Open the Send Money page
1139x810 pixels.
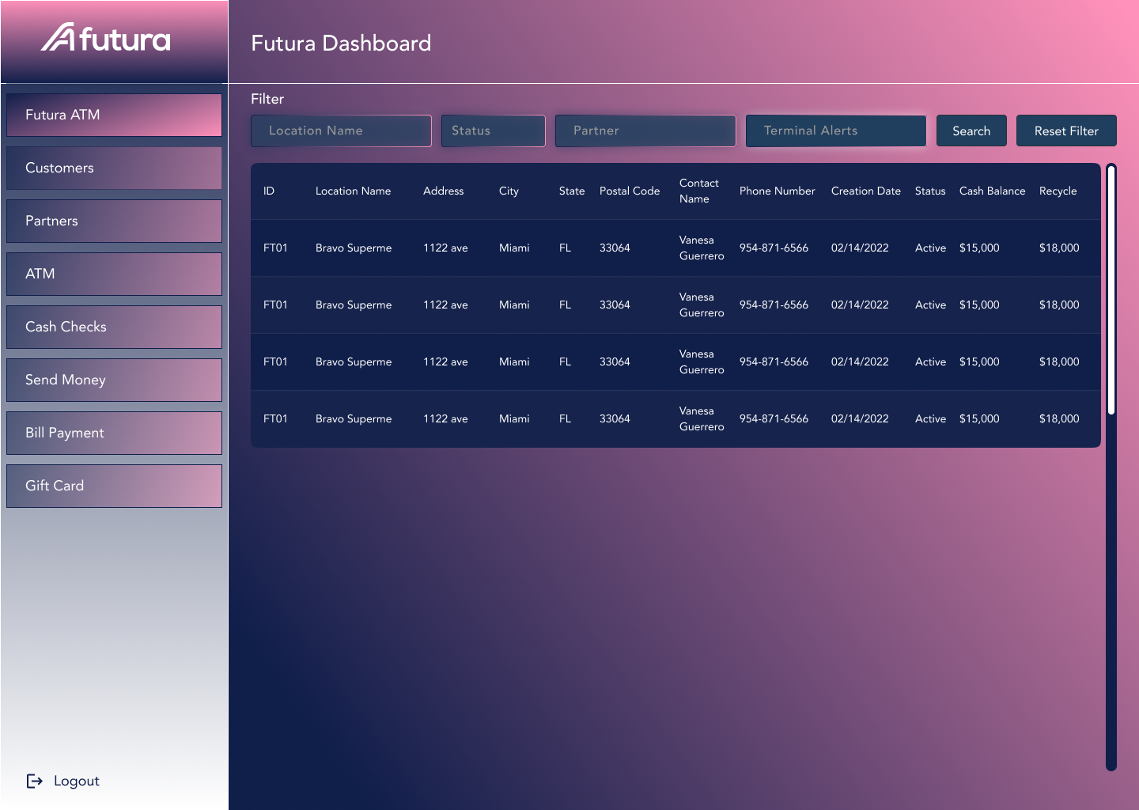pyautogui.click(x=114, y=380)
